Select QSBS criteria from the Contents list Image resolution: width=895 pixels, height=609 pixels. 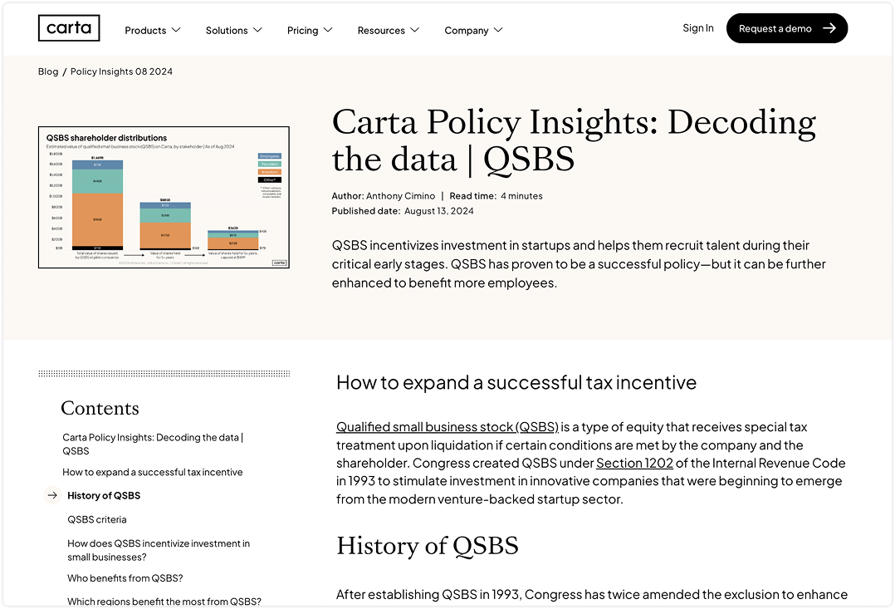pos(98,518)
